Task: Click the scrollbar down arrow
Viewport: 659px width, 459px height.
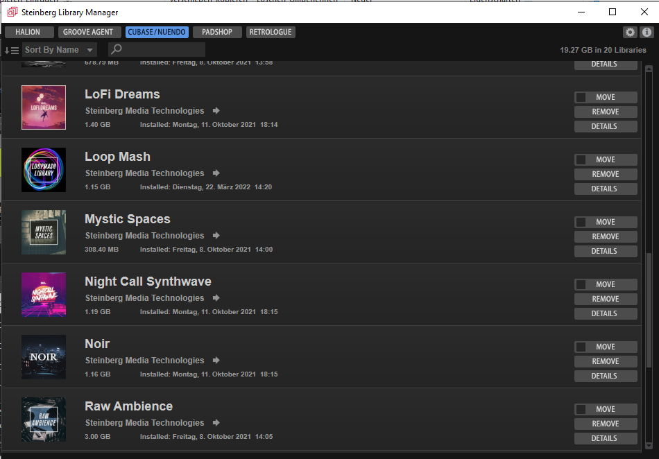Action: click(649, 446)
